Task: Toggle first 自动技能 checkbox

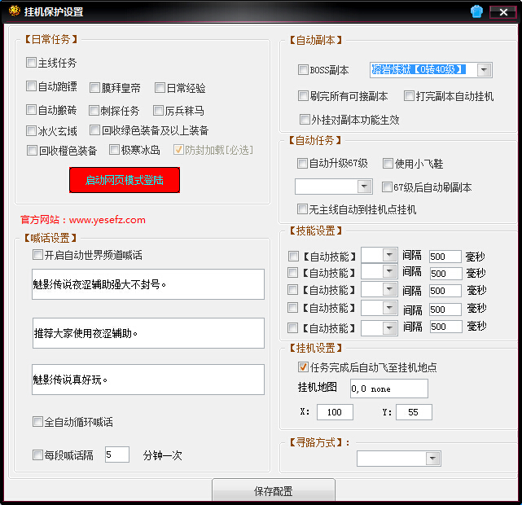Action: (x=293, y=257)
